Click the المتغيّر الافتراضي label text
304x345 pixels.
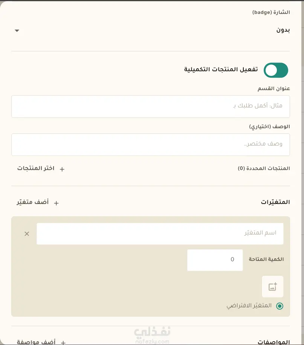(249, 306)
